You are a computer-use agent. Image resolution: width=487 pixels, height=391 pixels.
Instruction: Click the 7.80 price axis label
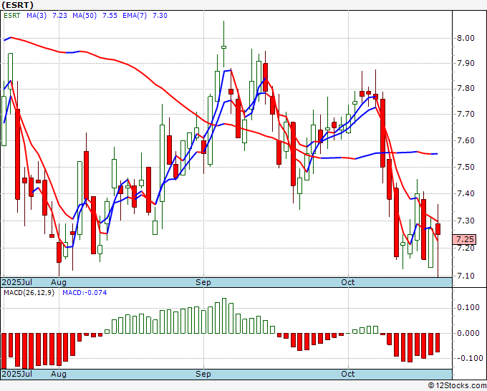[466, 89]
